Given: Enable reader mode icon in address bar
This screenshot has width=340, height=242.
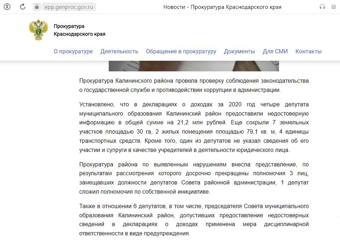Looking at the screenshot, I should 333,7.
